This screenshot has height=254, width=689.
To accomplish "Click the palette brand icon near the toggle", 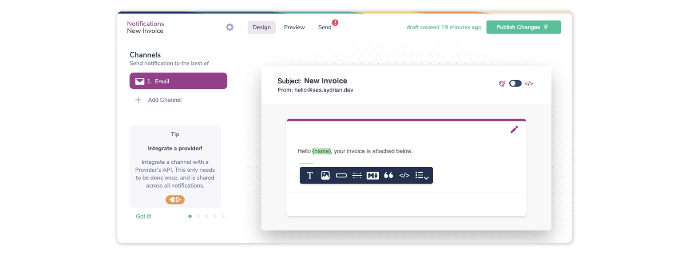I will point(502,83).
